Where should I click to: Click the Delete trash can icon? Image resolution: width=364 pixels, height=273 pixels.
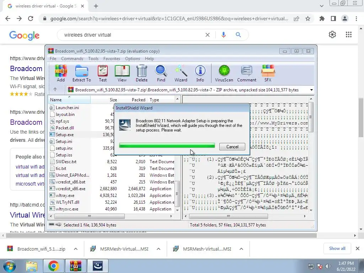point(141,73)
